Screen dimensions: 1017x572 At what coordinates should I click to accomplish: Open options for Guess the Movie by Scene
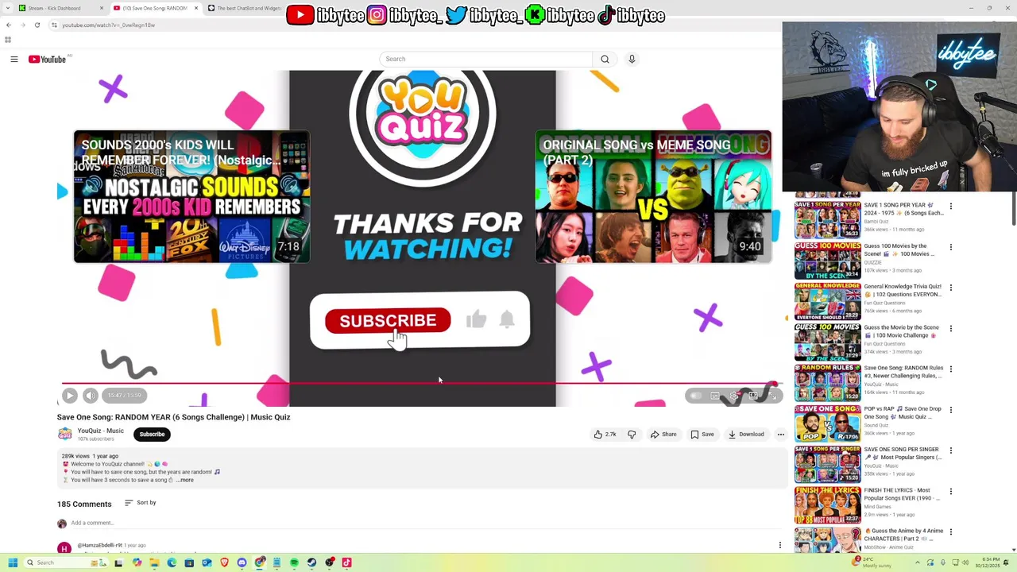pyautogui.click(x=950, y=329)
